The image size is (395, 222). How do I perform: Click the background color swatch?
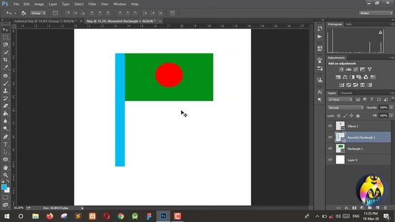tap(7, 191)
